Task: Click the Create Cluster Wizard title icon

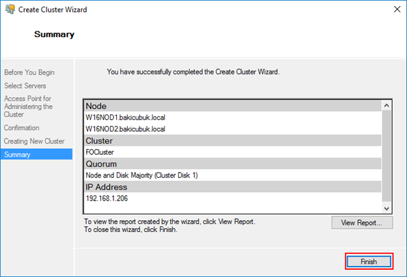Action: tap(10, 9)
